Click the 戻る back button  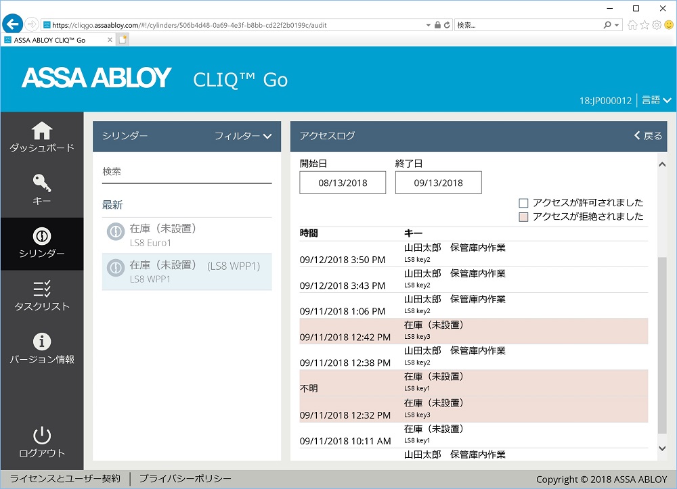pyautogui.click(x=648, y=136)
